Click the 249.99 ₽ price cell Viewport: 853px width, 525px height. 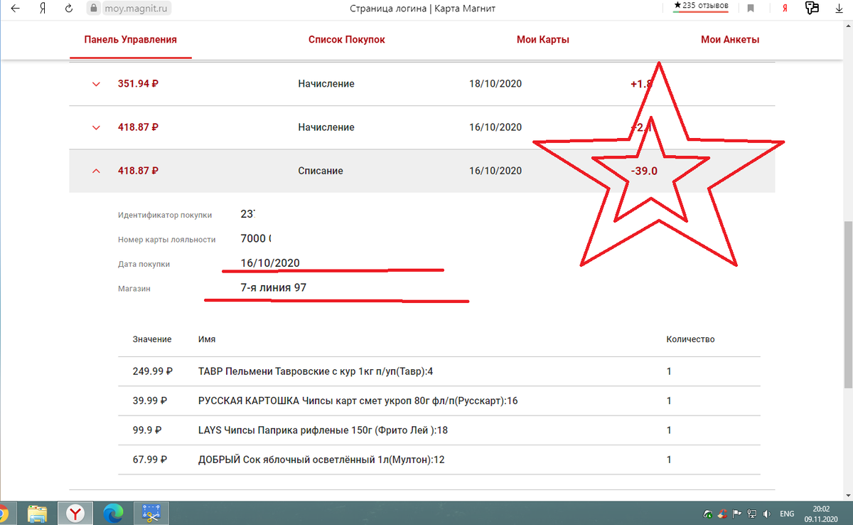(x=153, y=371)
